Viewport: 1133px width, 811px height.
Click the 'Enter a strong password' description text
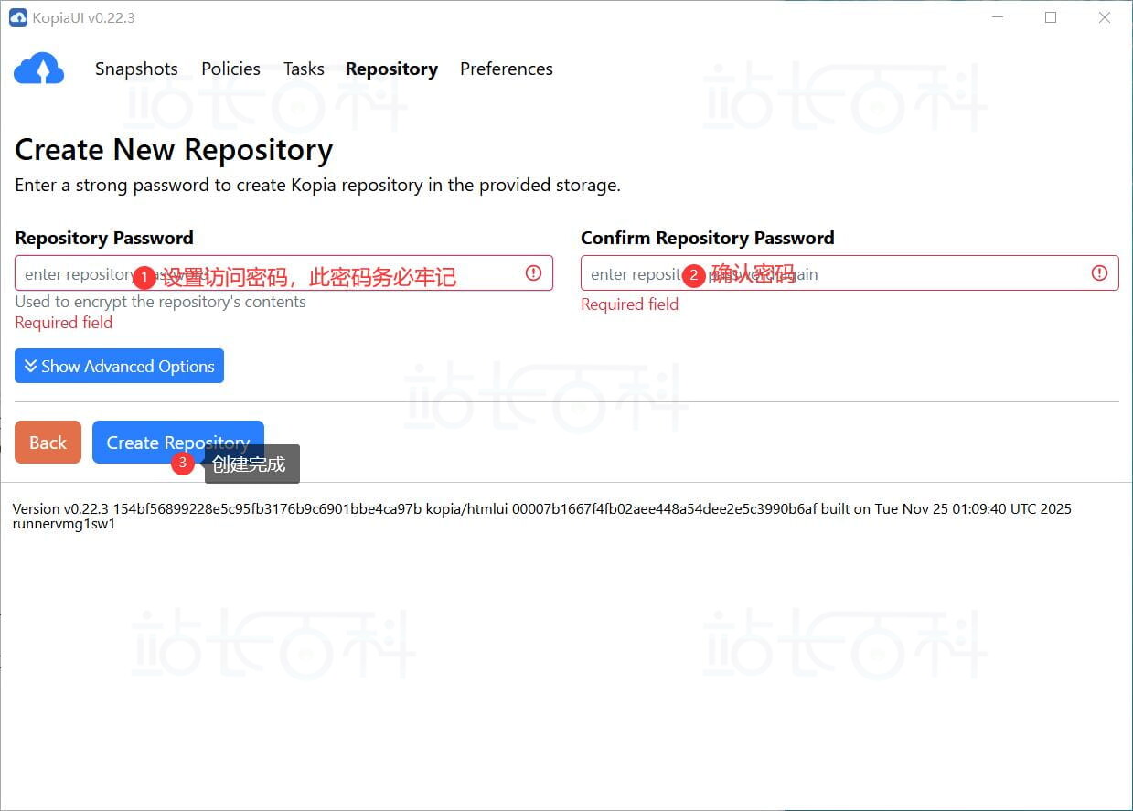(317, 185)
